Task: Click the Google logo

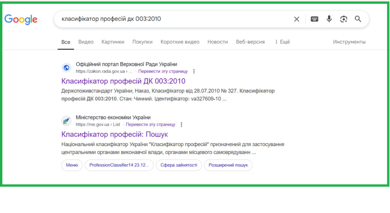Action: (21, 19)
